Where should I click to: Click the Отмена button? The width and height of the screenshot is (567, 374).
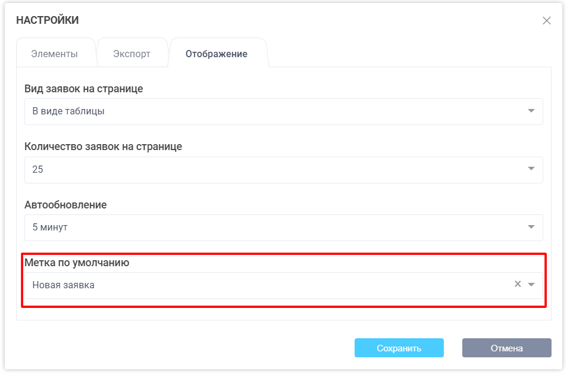pos(506,348)
